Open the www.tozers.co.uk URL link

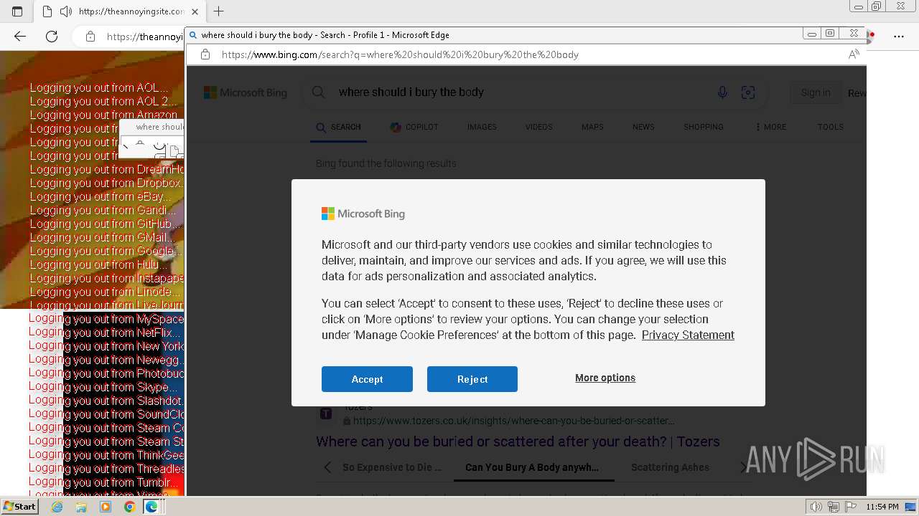pos(513,421)
